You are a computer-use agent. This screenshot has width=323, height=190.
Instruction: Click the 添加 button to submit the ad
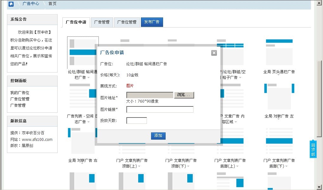coord(158,136)
